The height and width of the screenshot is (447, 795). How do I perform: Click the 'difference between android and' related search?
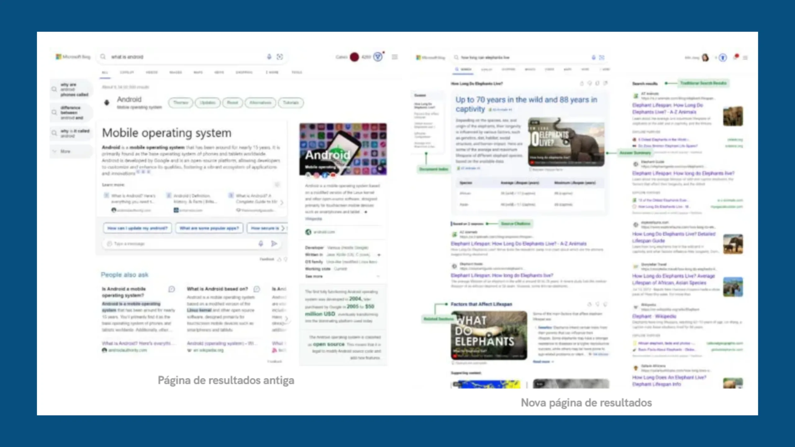point(71,113)
